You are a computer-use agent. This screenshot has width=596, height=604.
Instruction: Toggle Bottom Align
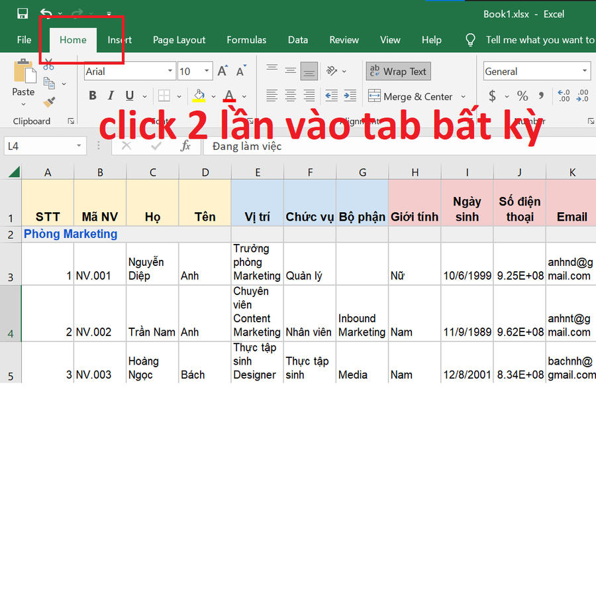pyautogui.click(x=309, y=71)
